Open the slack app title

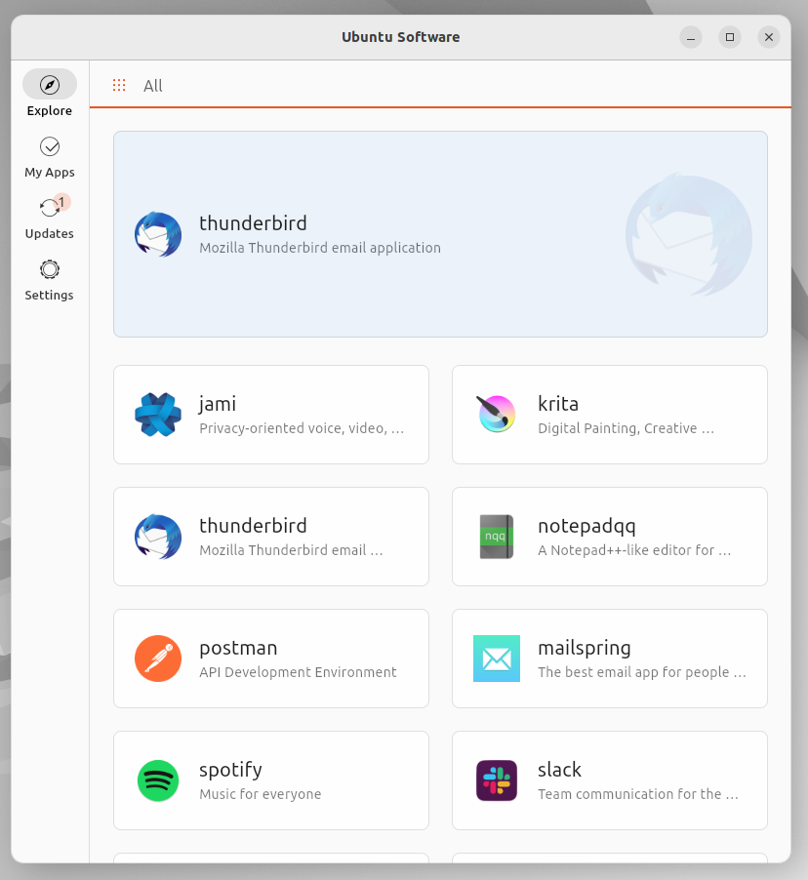(559, 770)
